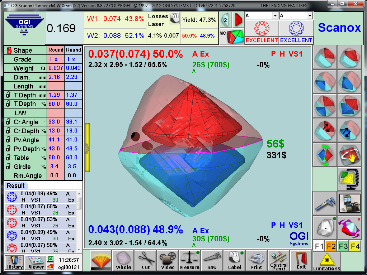Click the scanner machine thumbnail icon
This screenshot has height=275, width=367.
point(350,203)
